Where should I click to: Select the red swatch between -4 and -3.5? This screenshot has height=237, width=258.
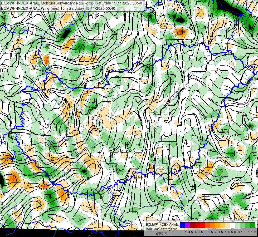[198, 225]
